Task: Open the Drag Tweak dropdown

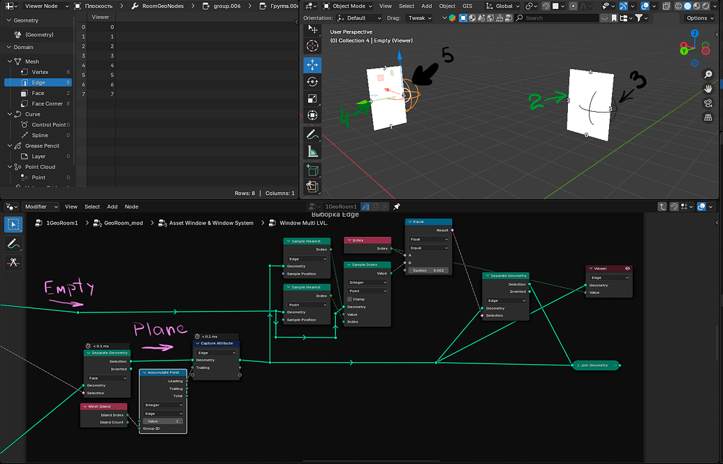Action: pos(418,18)
